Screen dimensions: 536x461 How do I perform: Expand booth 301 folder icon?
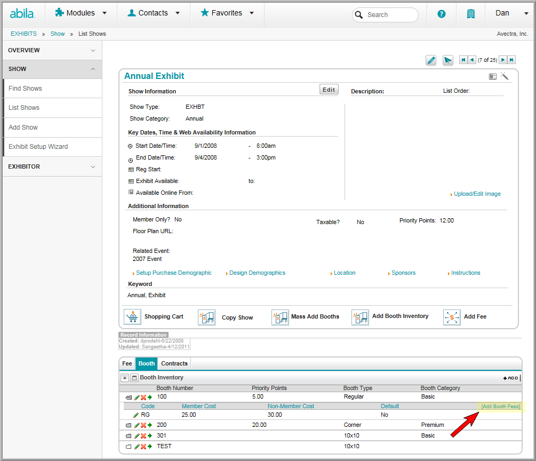(x=129, y=436)
